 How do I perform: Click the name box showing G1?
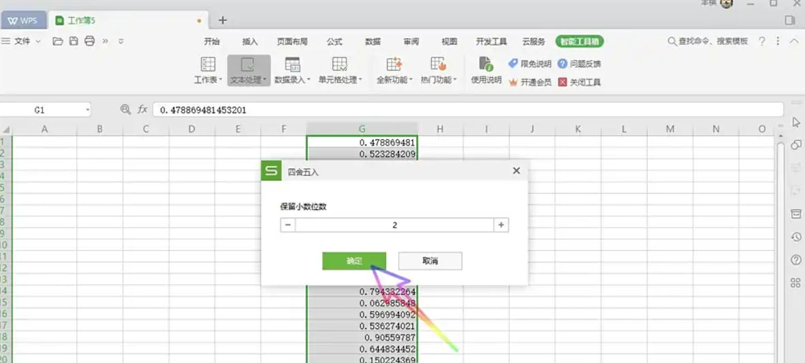pyautogui.click(x=40, y=109)
